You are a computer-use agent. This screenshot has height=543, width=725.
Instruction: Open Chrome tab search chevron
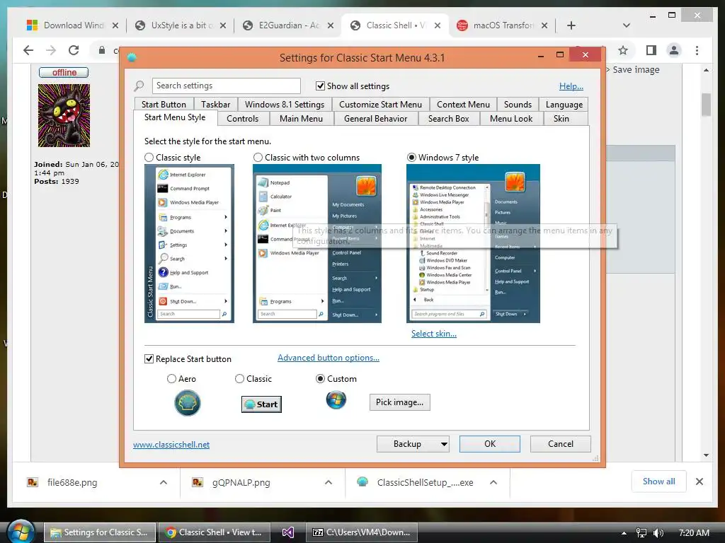[627, 25]
